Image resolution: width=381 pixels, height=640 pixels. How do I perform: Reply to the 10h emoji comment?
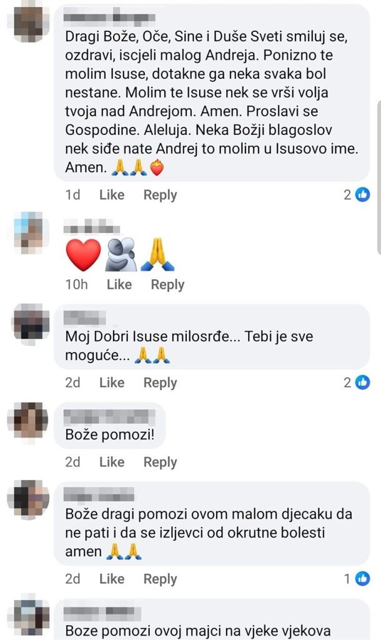(x=167, y=284)
